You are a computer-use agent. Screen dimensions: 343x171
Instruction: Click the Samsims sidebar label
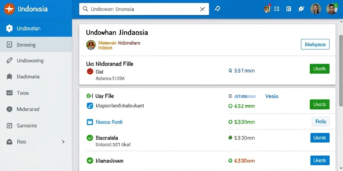[27, 126]
